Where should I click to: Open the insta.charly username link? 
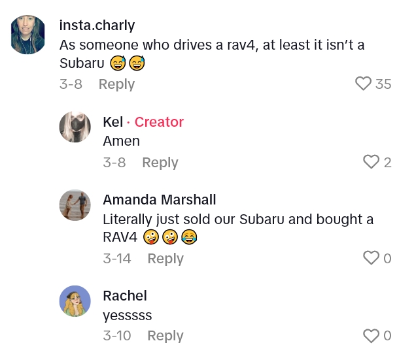(x=97, y=25)
